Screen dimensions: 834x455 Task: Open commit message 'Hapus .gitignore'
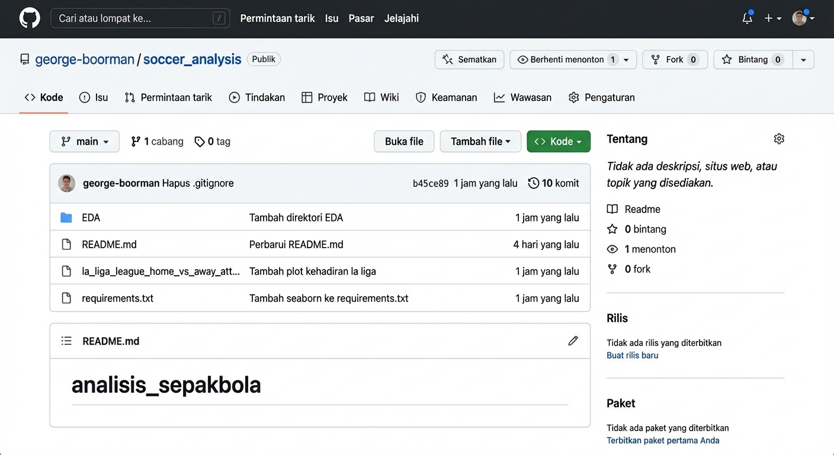click(198, 183)
